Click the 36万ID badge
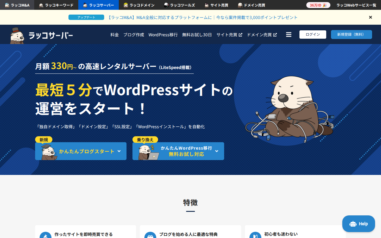The height and width of the screenshot is (238, 381). pos(318,5)
